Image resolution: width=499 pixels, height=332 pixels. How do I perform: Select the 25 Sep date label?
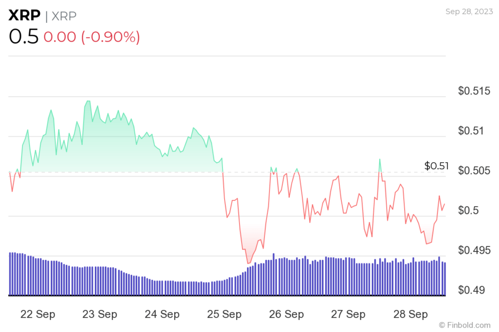[224, 314]
